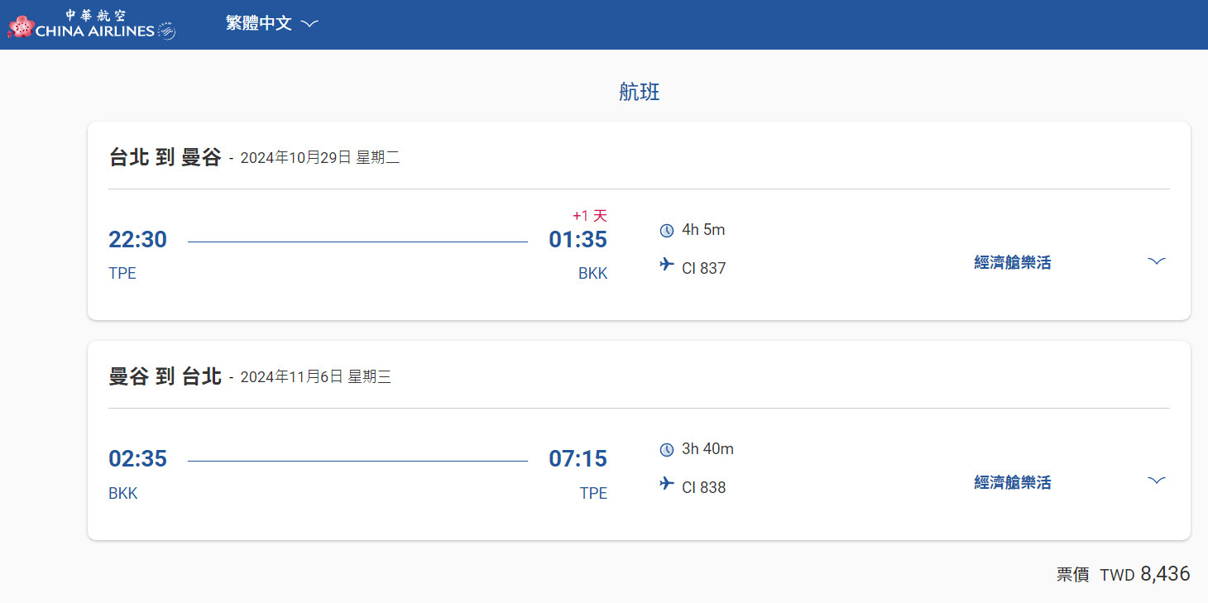Click the chevron arrow beside 繁體中文
Viewport: 1208px width, 603px height.
[309, 24]
